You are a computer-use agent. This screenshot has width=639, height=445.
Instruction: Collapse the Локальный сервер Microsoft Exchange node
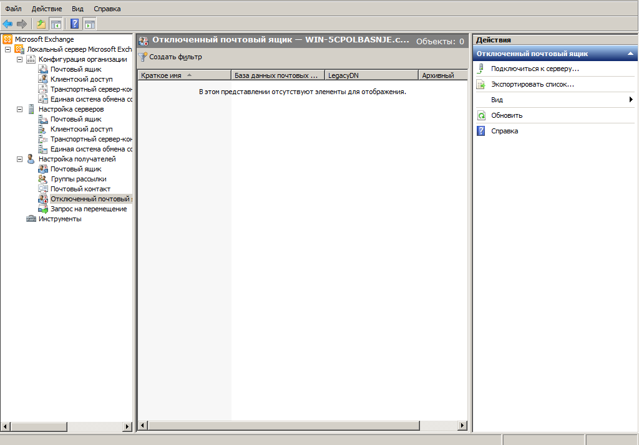click(x=7, y=50)
